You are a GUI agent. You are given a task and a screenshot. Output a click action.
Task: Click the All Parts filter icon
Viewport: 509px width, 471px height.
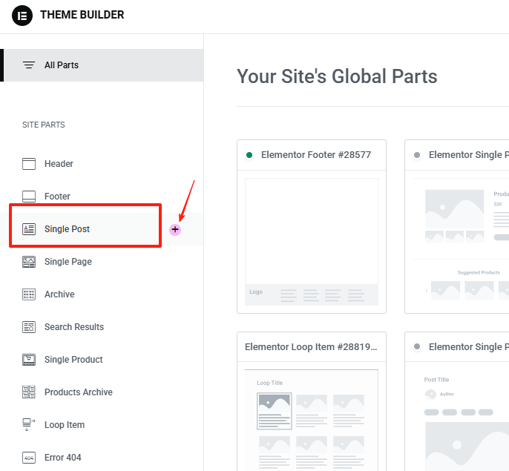pos(29,65)
